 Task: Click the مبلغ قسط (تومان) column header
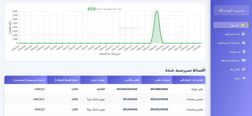(64, 80)
